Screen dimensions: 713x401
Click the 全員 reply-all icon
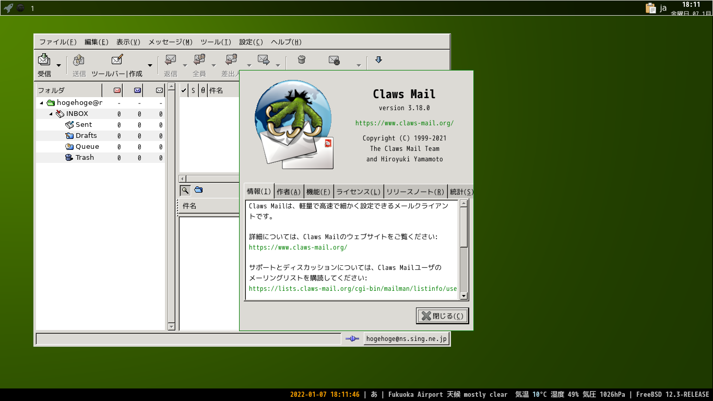199,60
